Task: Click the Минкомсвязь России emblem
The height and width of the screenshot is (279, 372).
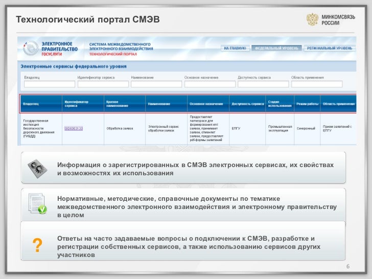Action: pos(312,19)
